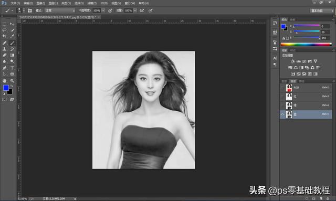Open the blend mode dropdown
The width and height of the screenshot is (336, 201).
point(60,10)
